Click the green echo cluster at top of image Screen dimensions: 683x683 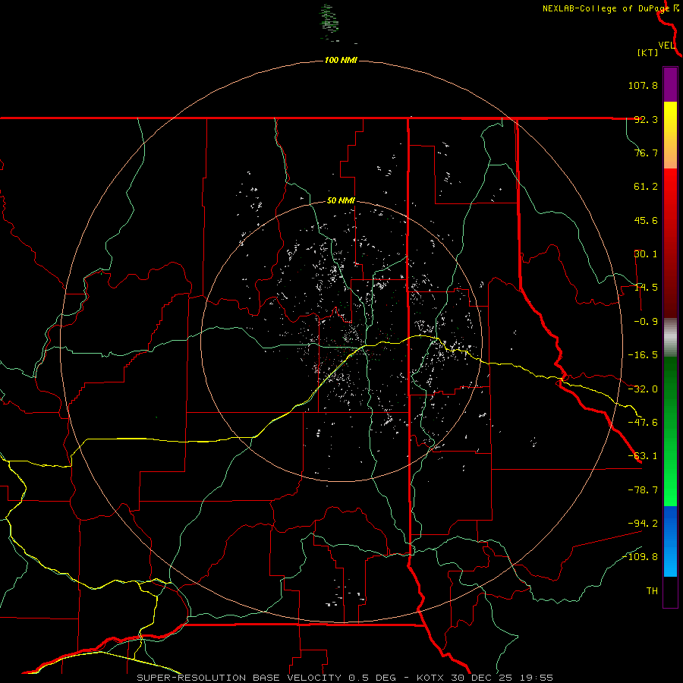pyautogui.click(x=329, y=23)
